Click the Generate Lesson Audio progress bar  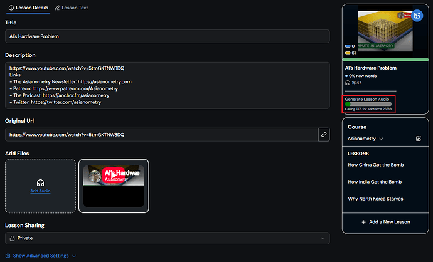pos(368,104)
